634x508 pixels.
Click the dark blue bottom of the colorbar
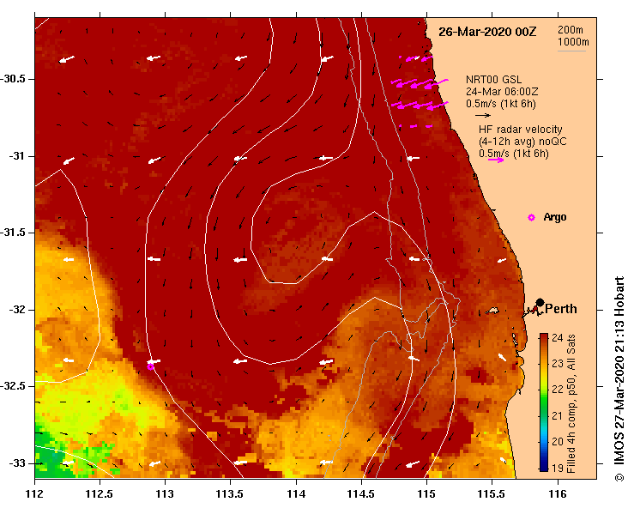coord(544,466)
